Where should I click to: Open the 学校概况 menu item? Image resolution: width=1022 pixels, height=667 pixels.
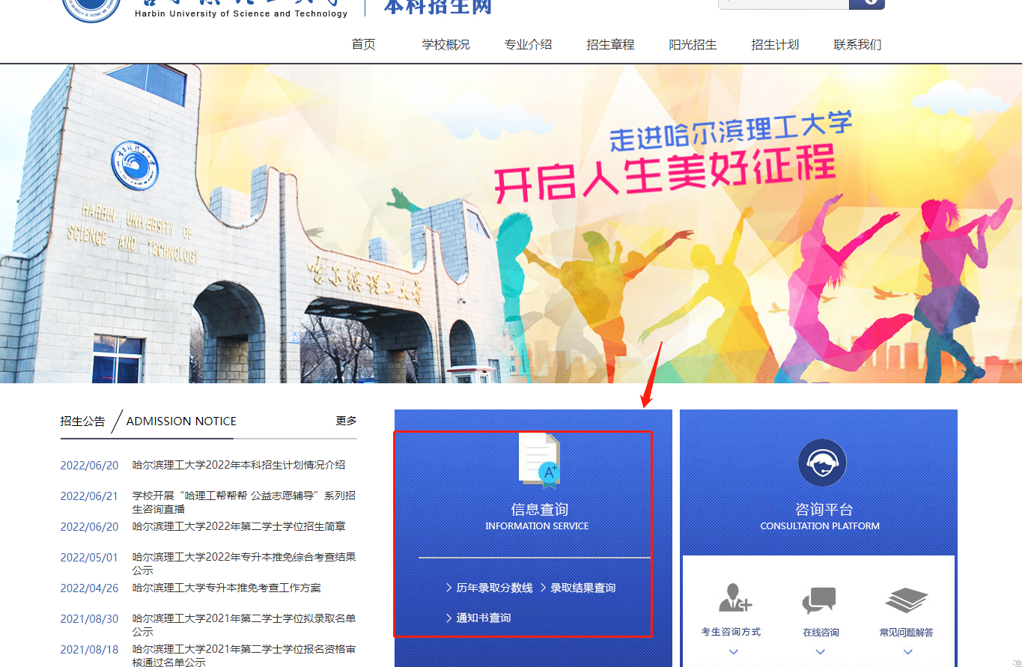click(445, 45)
